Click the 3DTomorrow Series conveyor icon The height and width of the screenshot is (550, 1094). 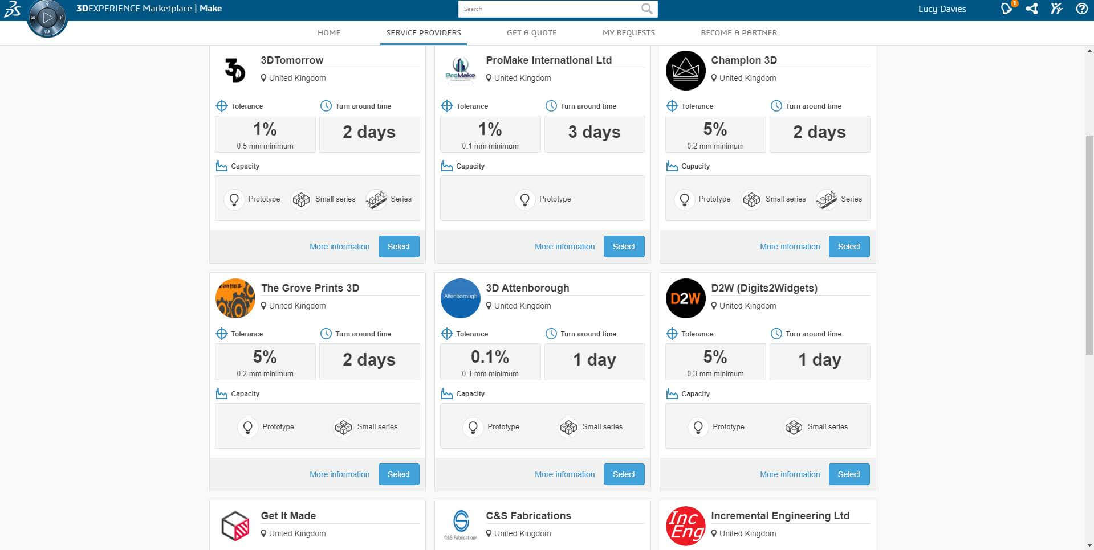pyautogui.click(x=376, y=199)
